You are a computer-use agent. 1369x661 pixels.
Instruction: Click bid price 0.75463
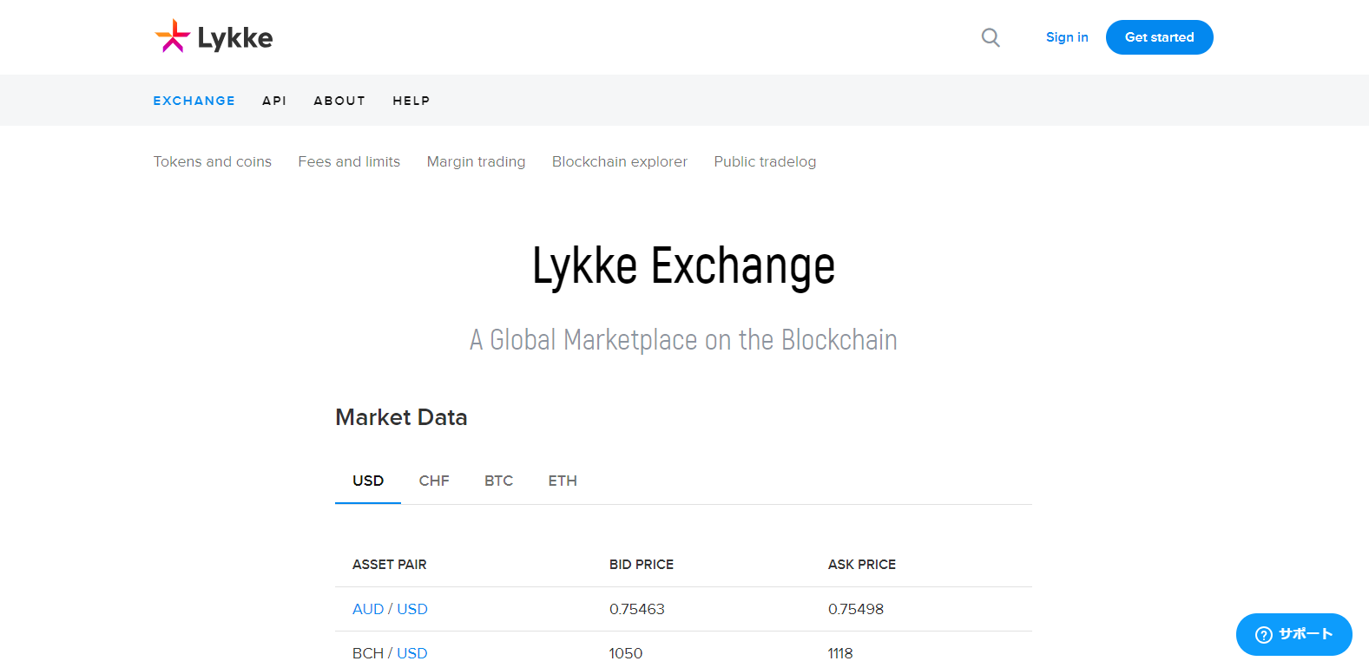point(637,609)
